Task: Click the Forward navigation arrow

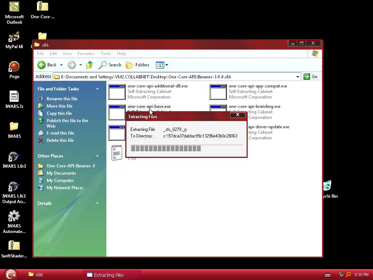Action: (x=72, y=65)
